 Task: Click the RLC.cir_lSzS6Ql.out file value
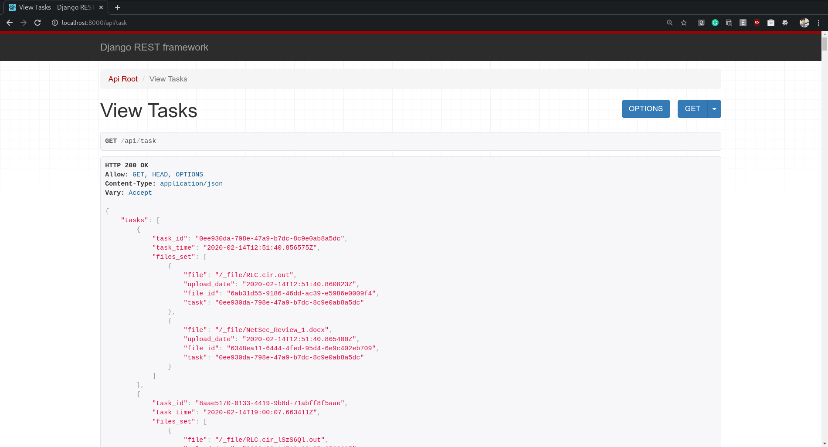(270, 440)
